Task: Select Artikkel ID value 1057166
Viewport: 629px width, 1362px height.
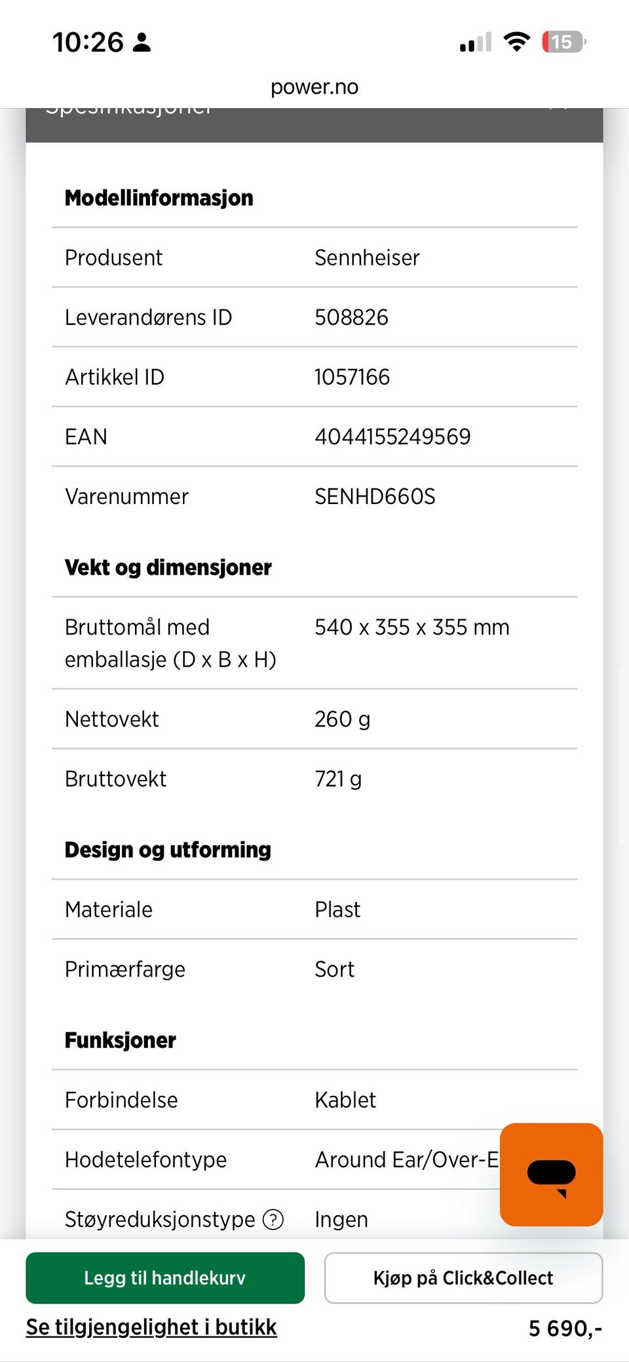Action: (352, 377)
